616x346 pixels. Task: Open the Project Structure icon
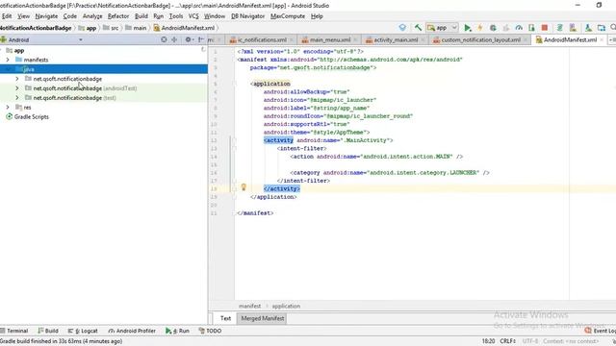click(601, 28)
